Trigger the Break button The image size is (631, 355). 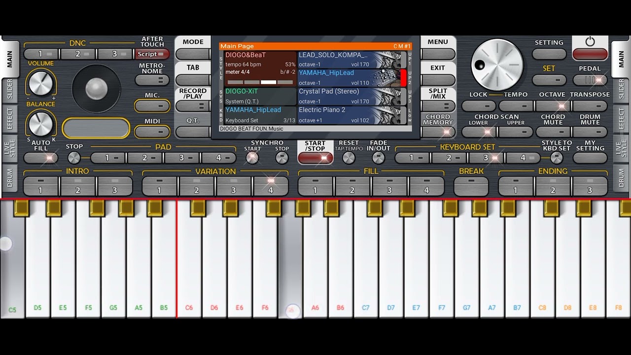[x=471, y=186]
